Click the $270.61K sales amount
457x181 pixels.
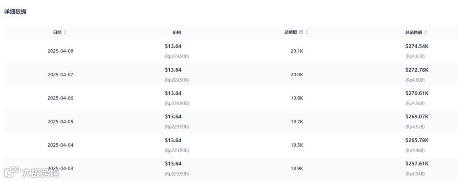(417, 93)
